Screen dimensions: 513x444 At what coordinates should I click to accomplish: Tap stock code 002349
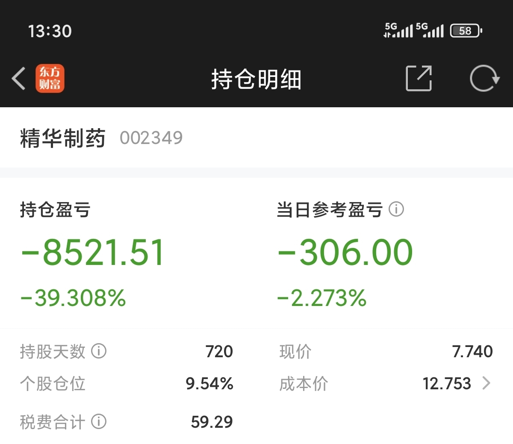(151, 138)
